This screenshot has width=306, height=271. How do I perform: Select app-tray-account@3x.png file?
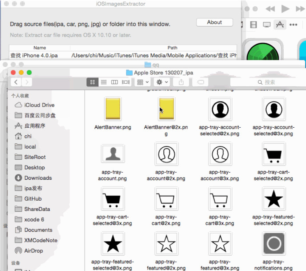(220, 154)
